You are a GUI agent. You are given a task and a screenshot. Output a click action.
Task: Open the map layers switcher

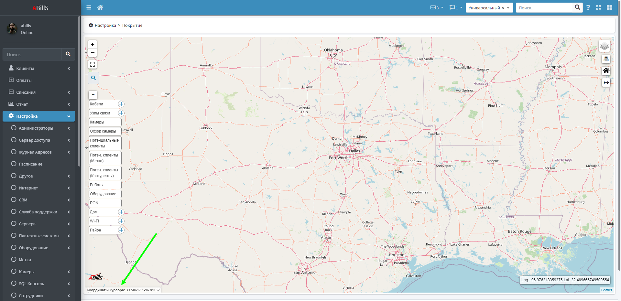(604, 46)
